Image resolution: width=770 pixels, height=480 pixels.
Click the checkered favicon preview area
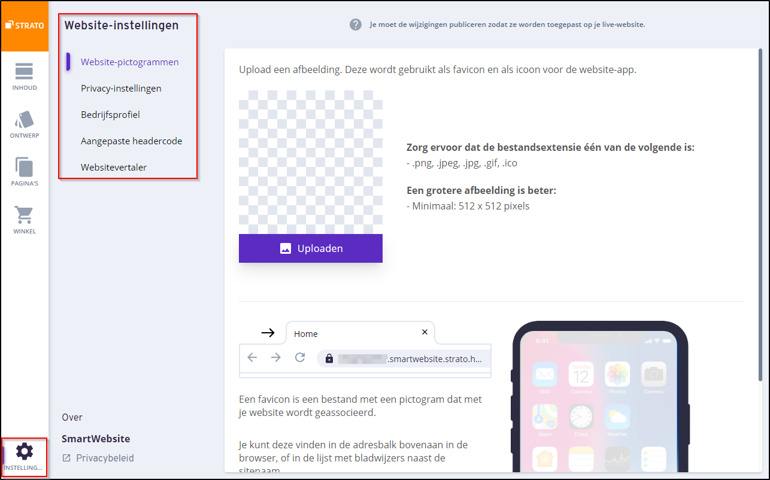(310, 162)
